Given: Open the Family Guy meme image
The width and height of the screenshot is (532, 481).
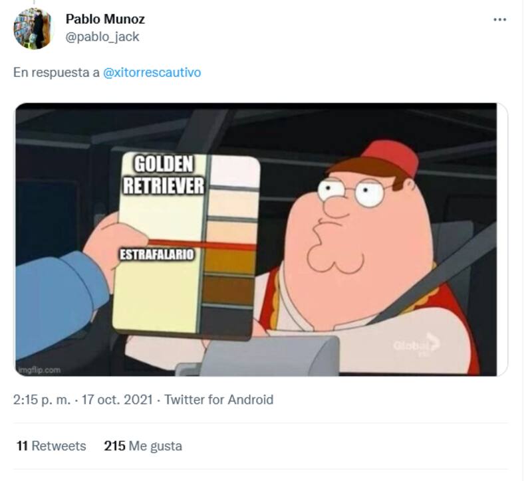Looking at the screenshot, I should click(x=256, y=239).
